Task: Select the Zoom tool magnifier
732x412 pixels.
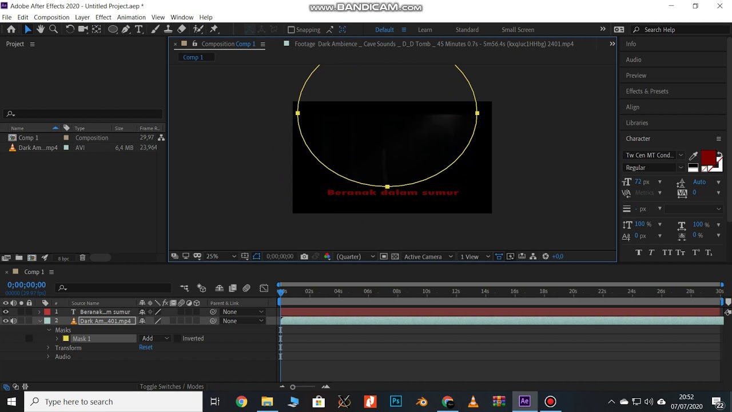Action: tap(54, 29)
